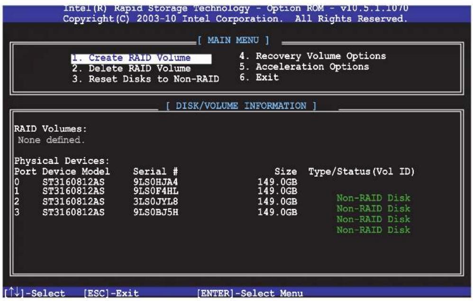Click device model on port 1 row

[73, 191]
